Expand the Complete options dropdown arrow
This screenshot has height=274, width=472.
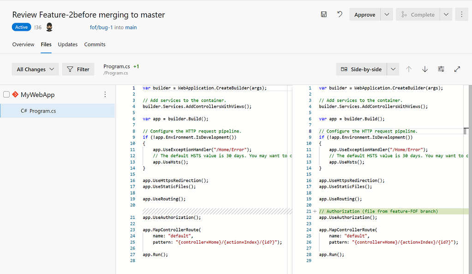coord(446,14)
